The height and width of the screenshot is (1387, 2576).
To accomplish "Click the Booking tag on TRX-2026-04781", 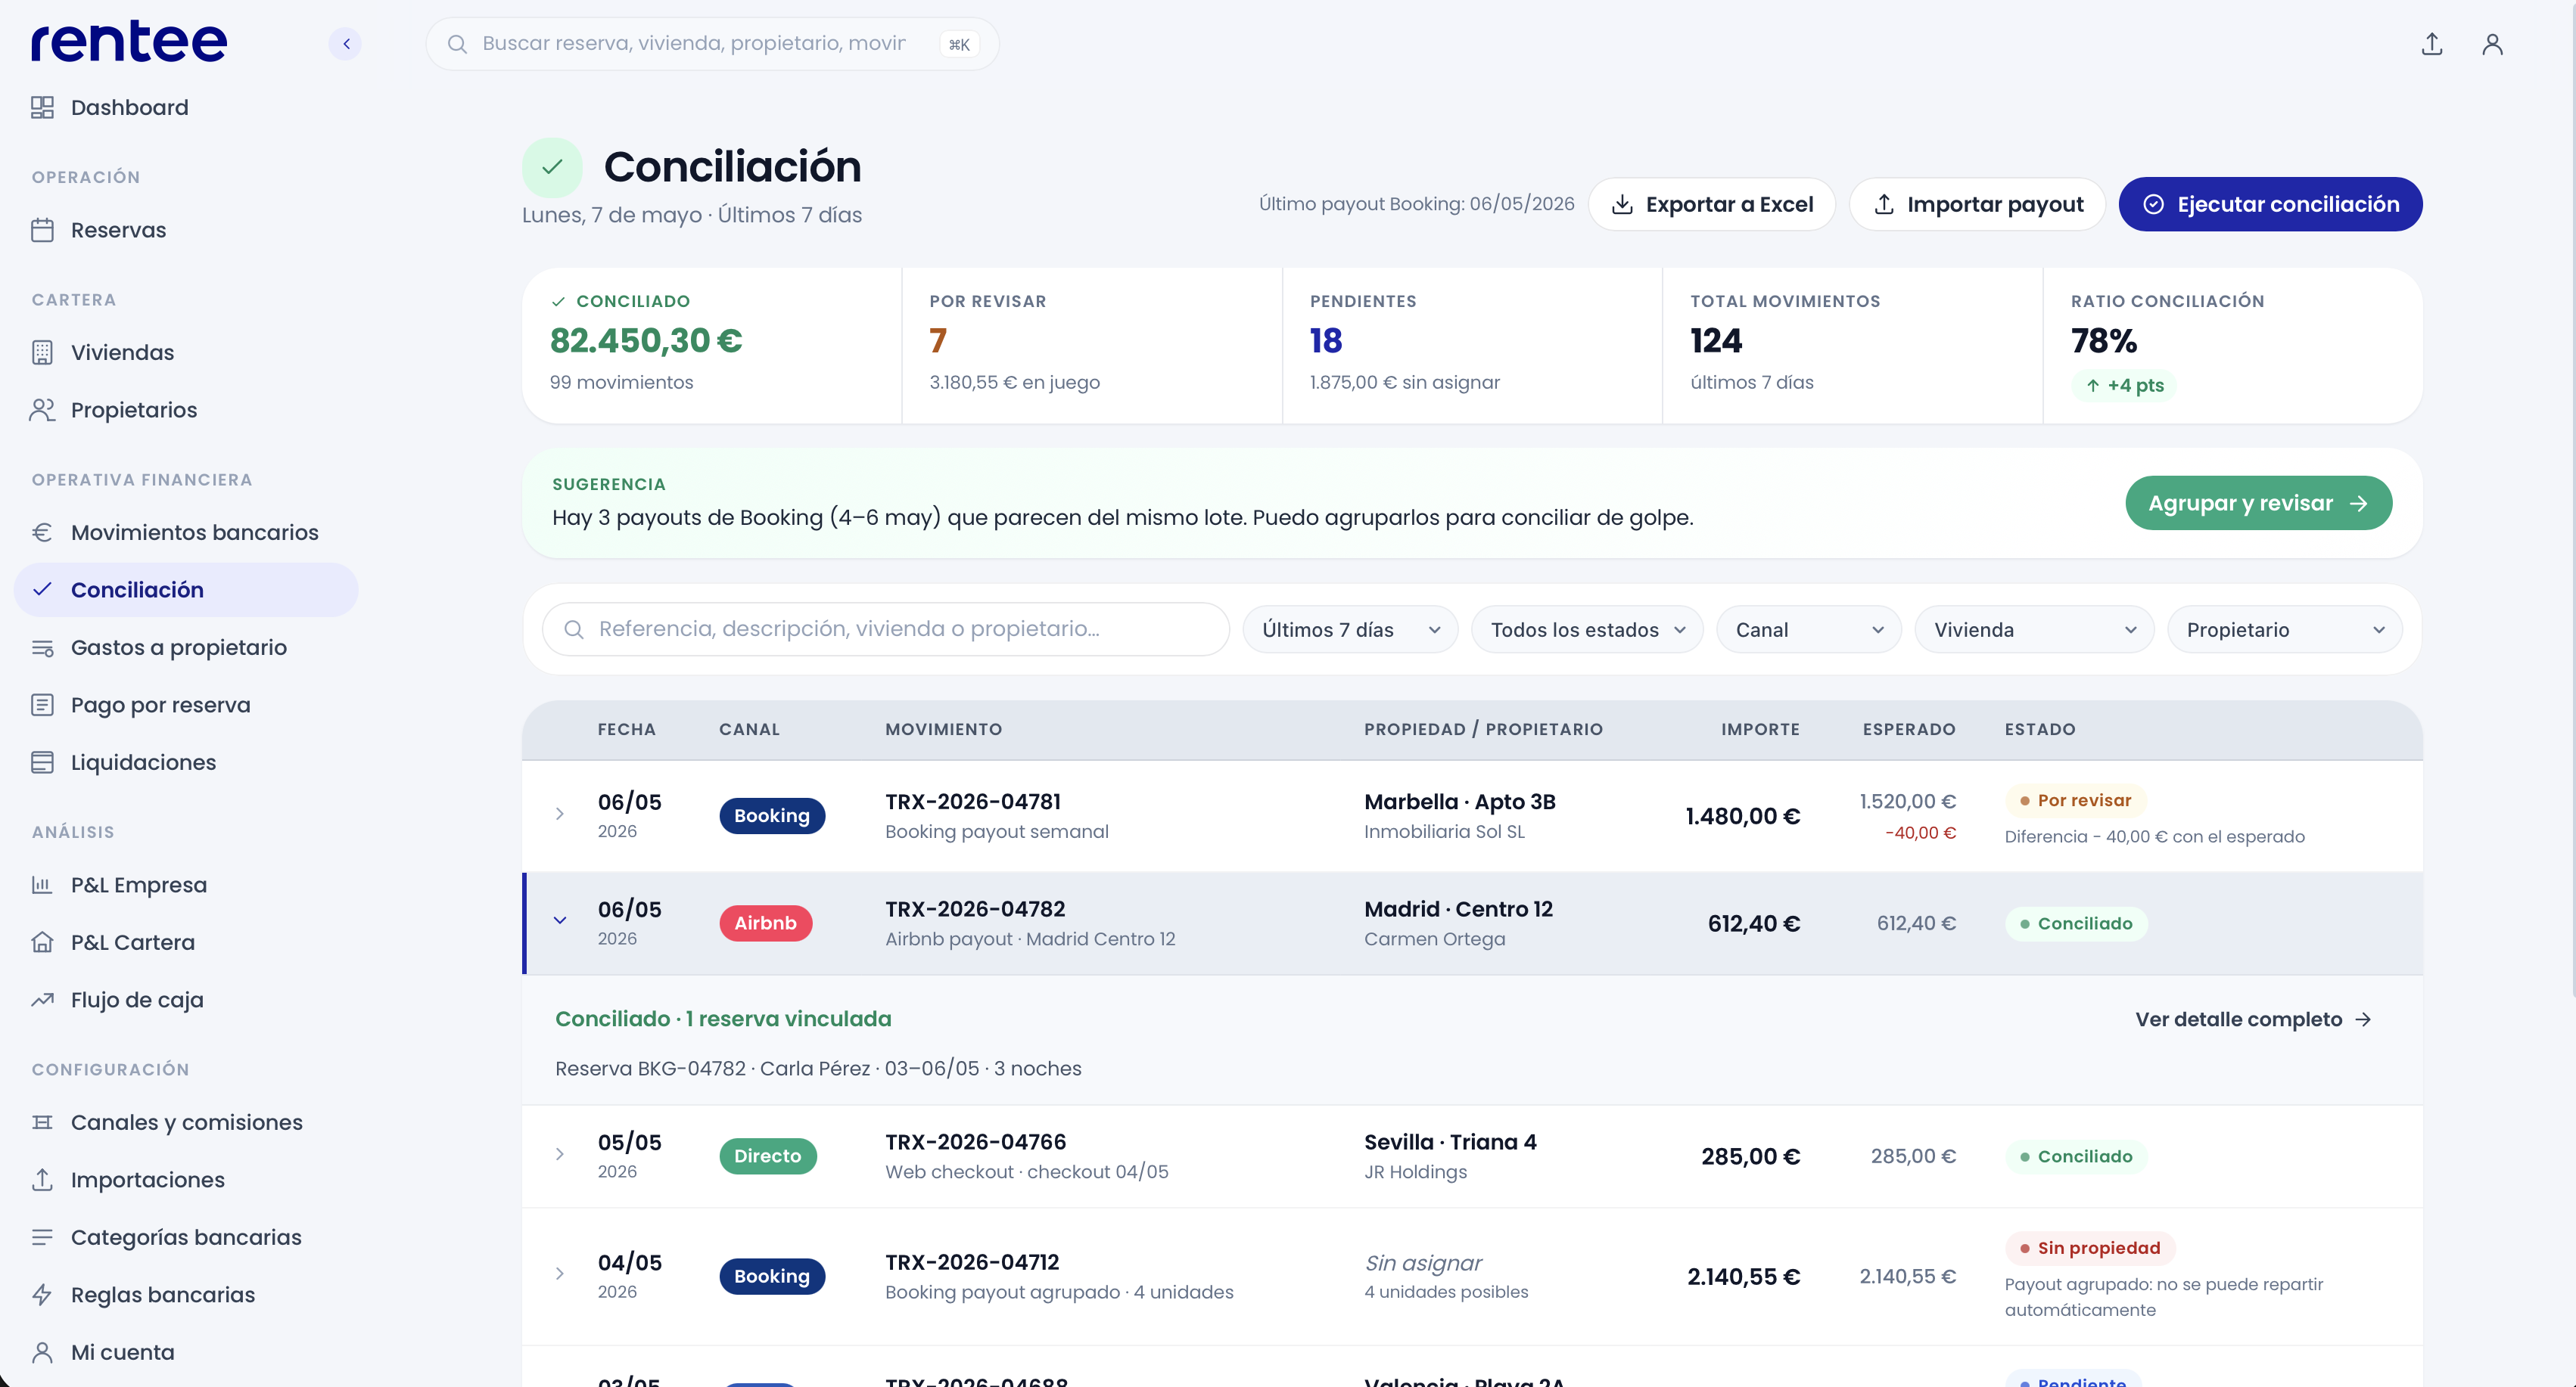I will [x=772, y=815].
